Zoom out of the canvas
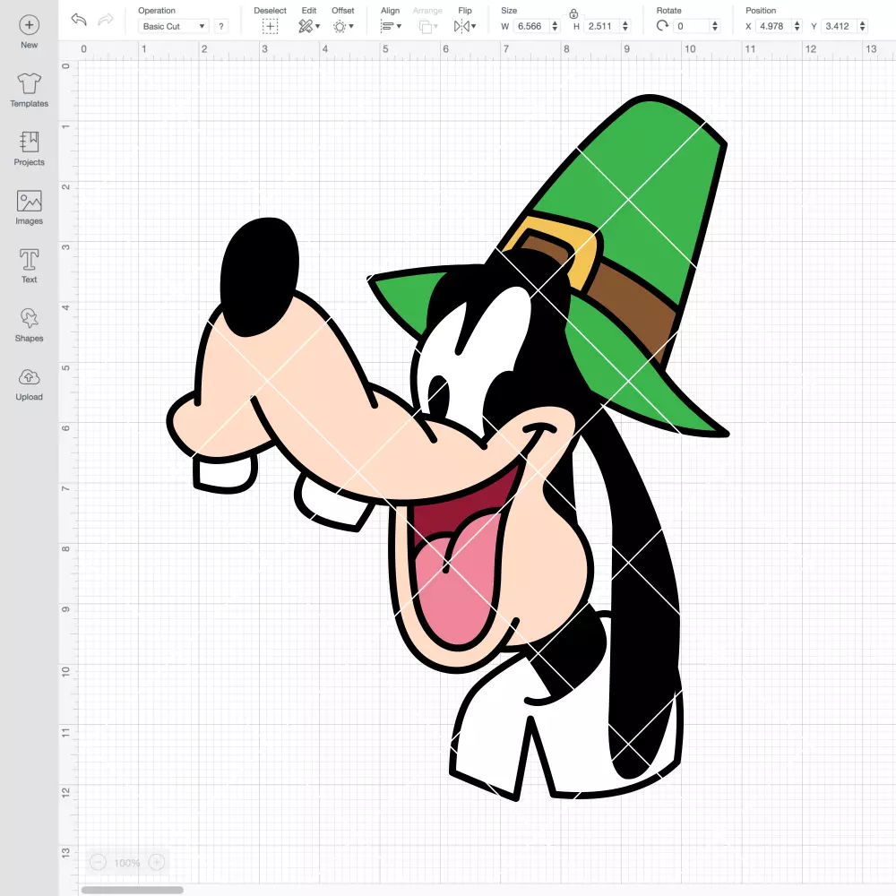The width and height of the screenshot is (896, 896). click(x=99, y=862)
